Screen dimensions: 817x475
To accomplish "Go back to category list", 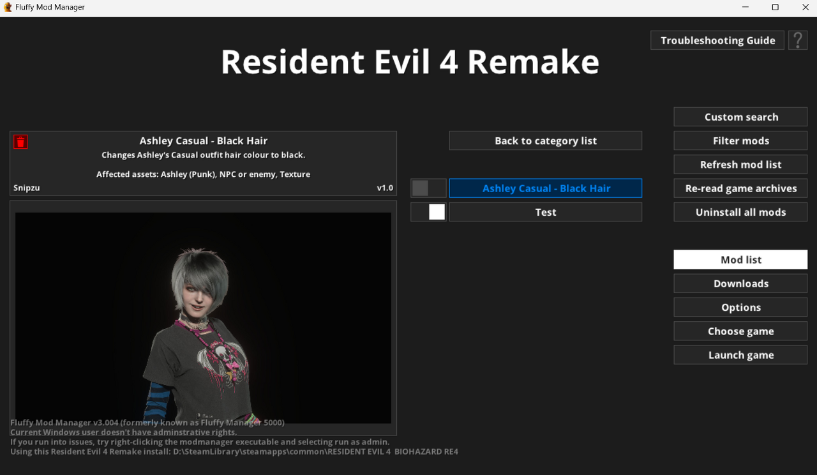I will coord(546,140).
